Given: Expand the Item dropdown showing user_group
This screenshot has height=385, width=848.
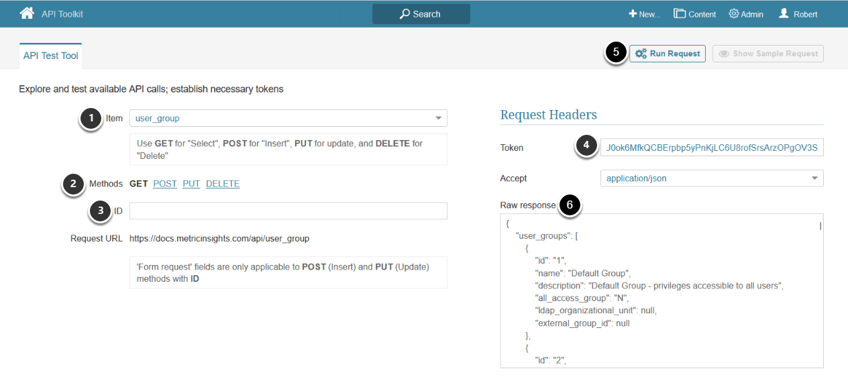Looking at the screenshot, I should (438, 118).
